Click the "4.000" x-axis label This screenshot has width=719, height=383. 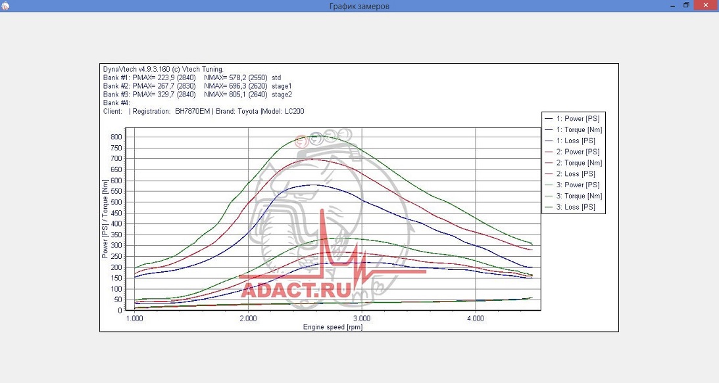pyautogui.click(x=476, y=319)
